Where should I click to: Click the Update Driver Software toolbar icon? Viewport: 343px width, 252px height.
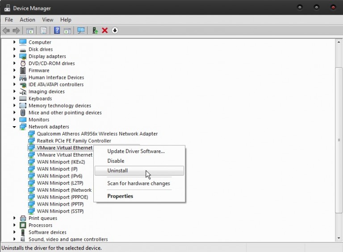tap(95, 30)
